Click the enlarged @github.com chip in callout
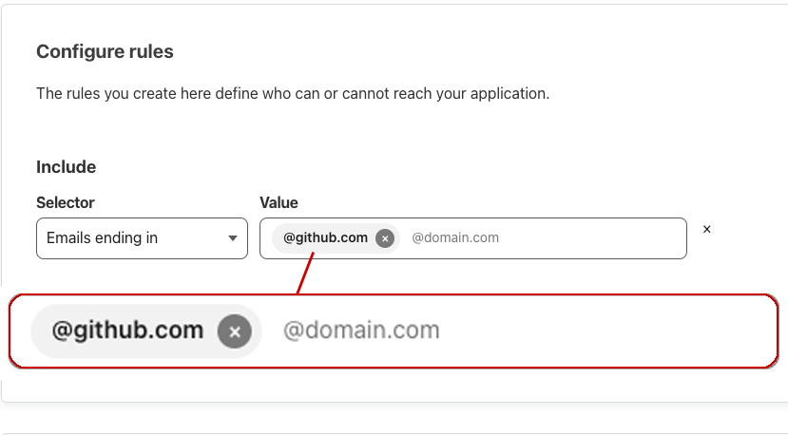 (x=127, y=331)
